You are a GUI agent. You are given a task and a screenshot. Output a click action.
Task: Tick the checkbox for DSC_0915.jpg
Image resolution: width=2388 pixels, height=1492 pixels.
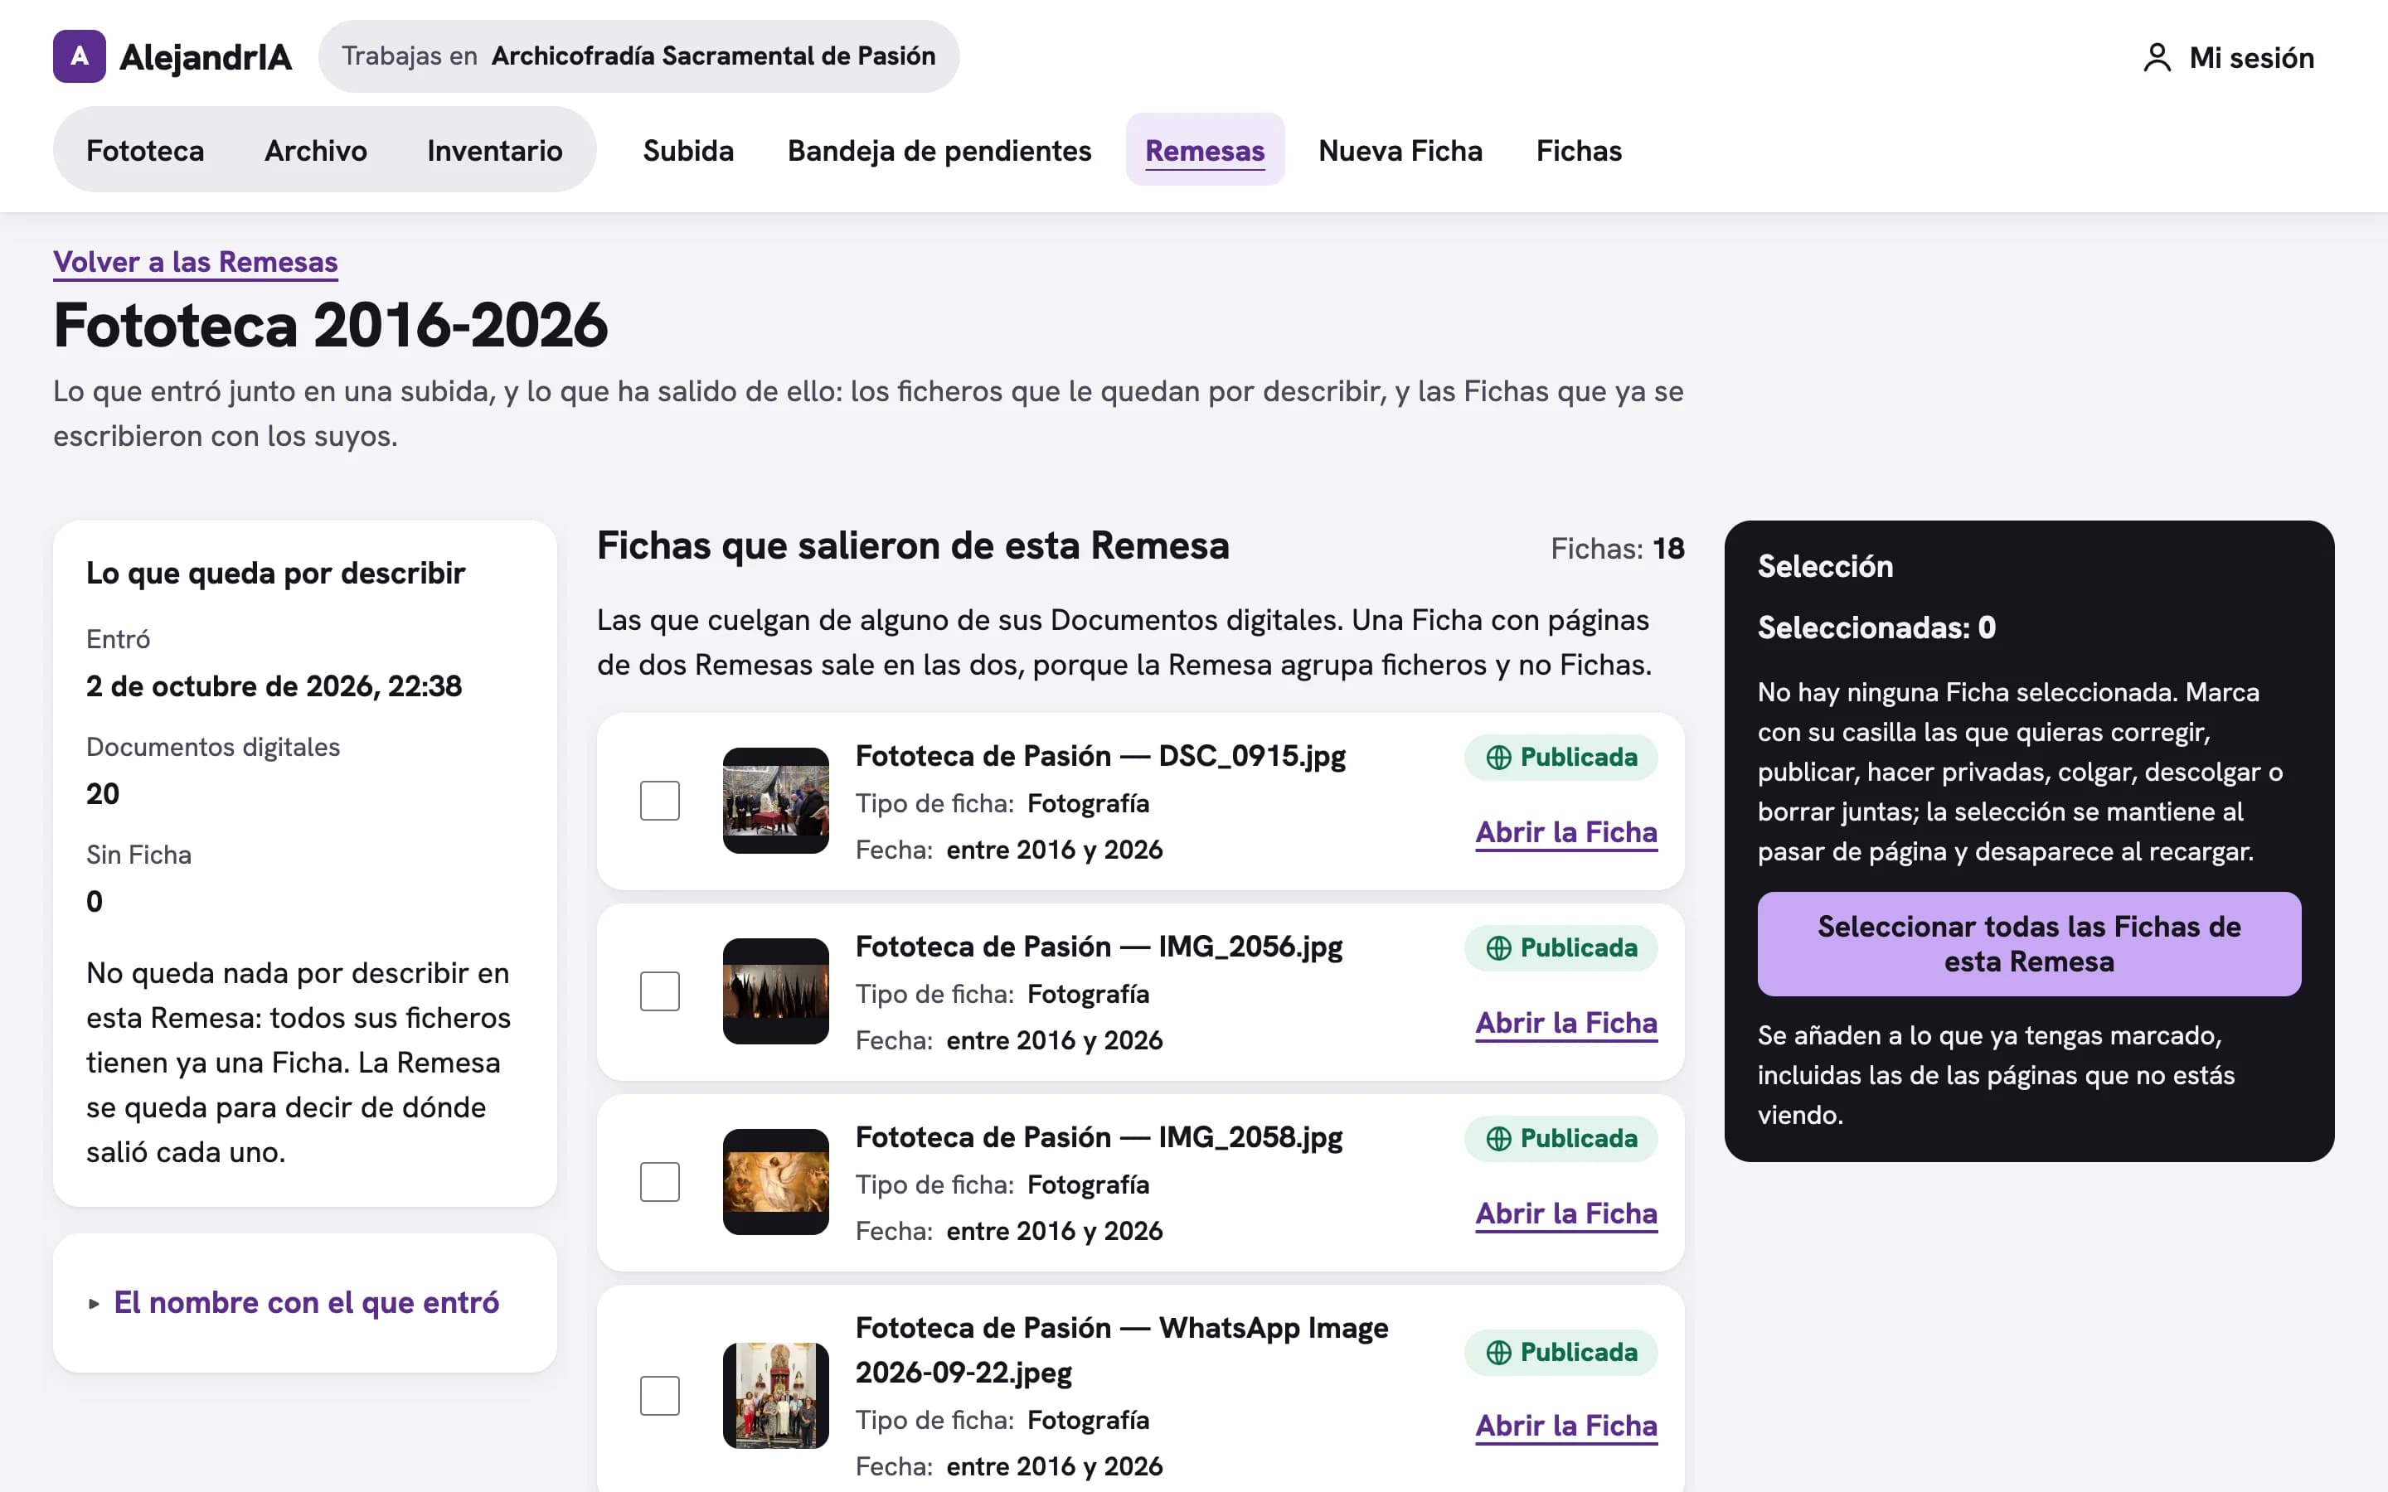pos(659,800)
